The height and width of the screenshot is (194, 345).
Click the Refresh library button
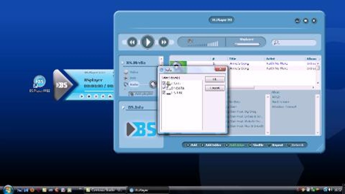coord(295,145)
